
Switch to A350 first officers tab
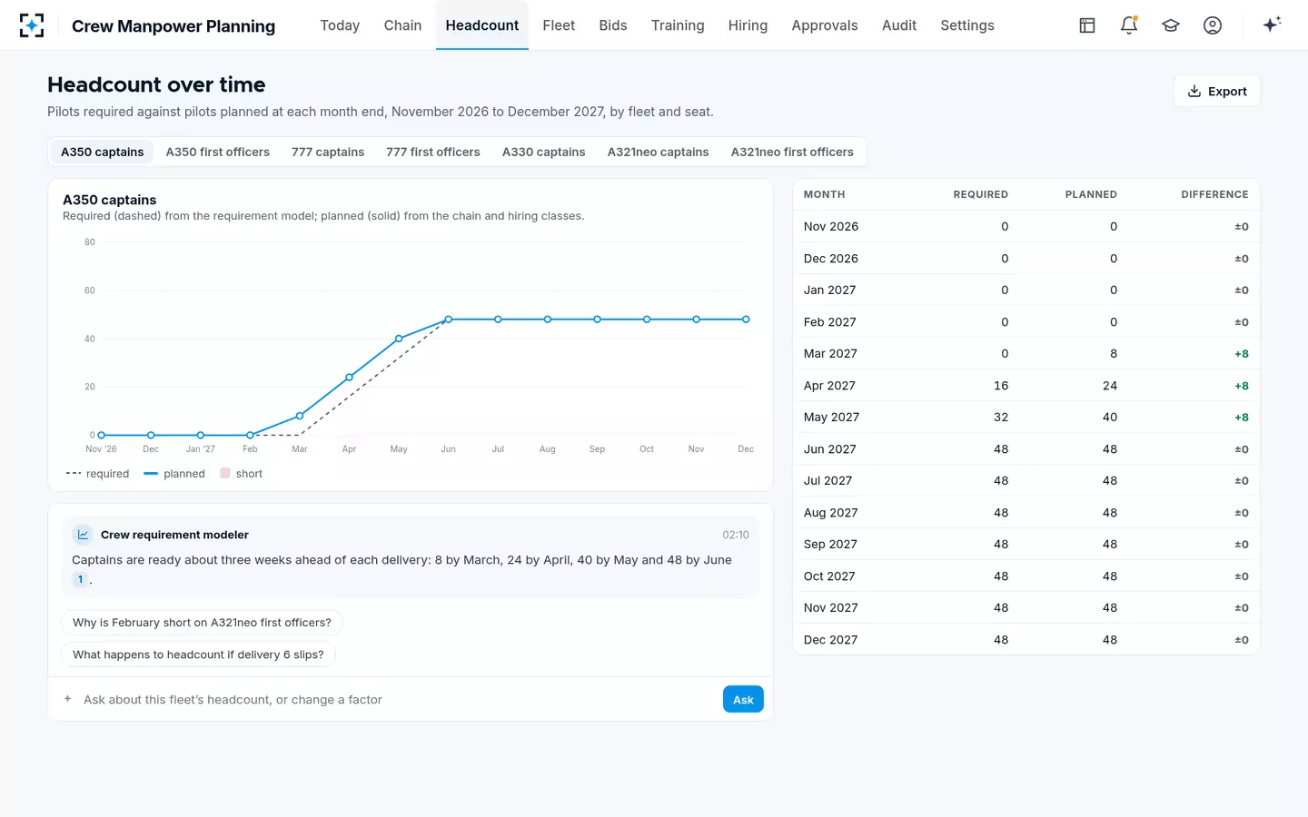coord(218,152)
